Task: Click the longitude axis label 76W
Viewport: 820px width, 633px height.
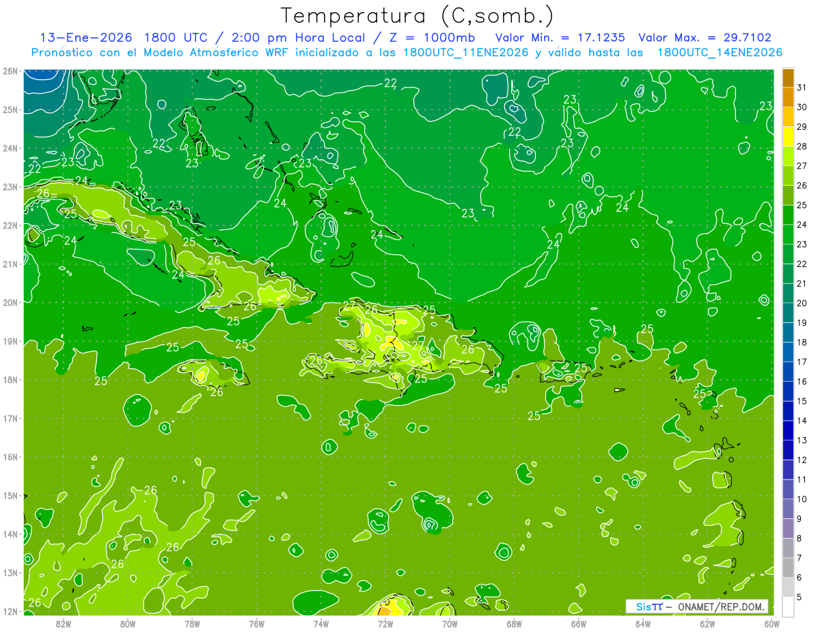Action: click(256, 623)
